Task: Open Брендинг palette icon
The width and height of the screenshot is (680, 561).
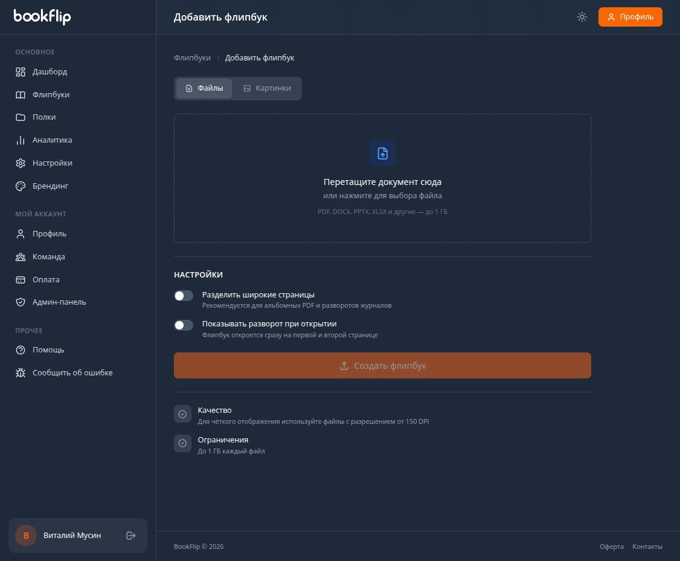Action: (x=21, y=186)
